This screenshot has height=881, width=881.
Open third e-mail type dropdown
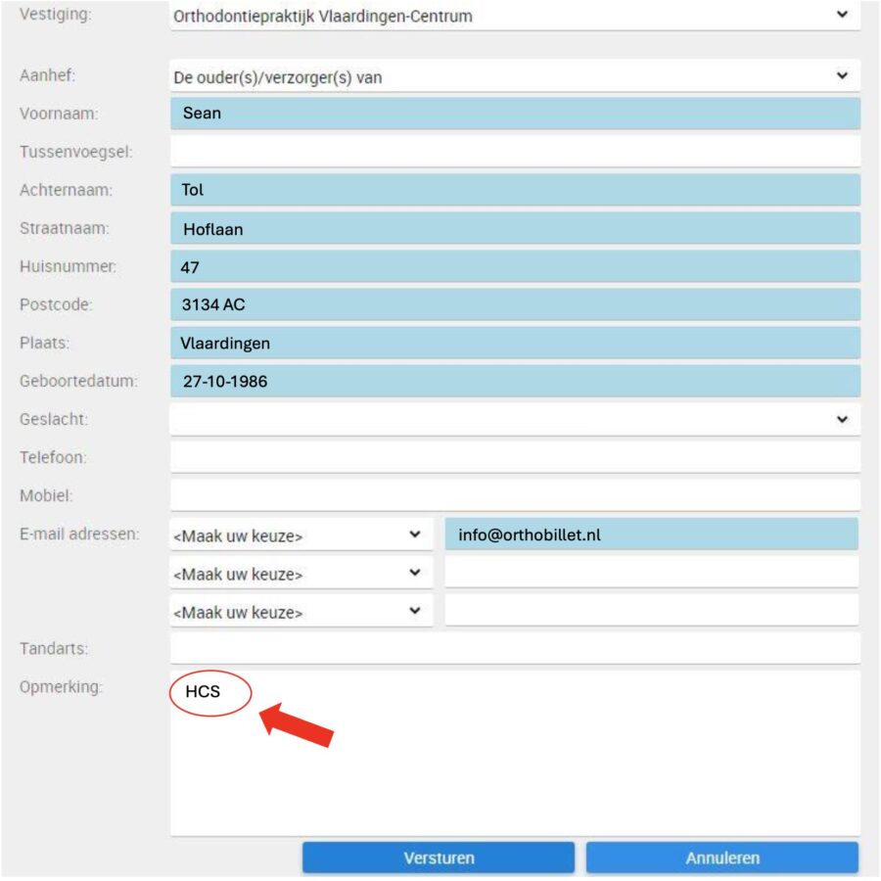click(x=301, y=612)
